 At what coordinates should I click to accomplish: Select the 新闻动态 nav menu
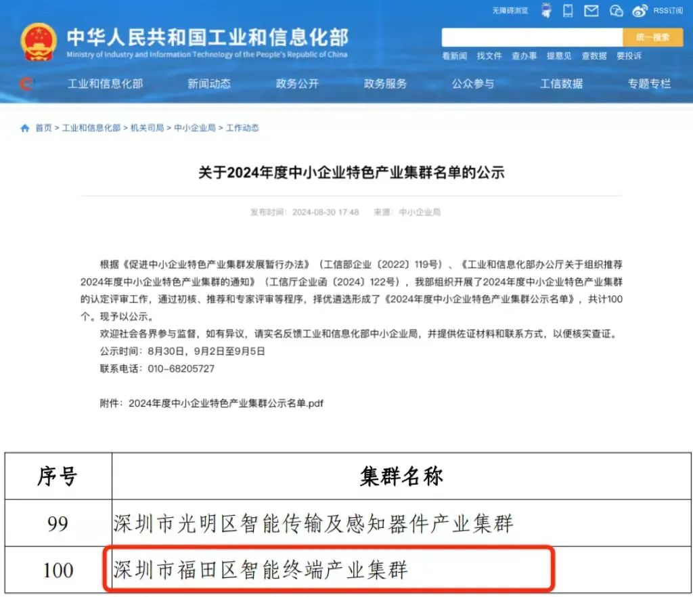[x=209, y=83]
